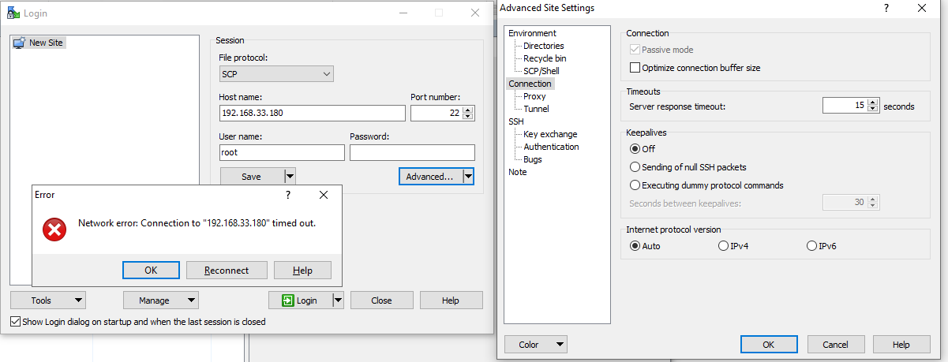Viewport: 948px width, 362px height.
Task: Click into the Password field
Action: pyautogui.click(x=412, y=153)
